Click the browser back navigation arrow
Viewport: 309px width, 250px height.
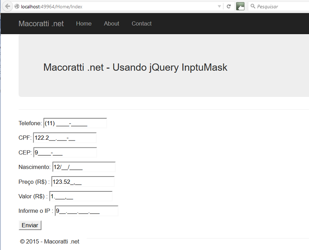tap(7, 6)
